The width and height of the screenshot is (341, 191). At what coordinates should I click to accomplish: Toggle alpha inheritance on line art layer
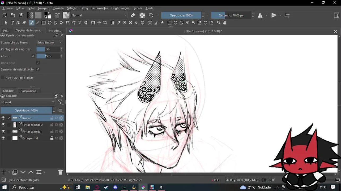tap(57, 118)
